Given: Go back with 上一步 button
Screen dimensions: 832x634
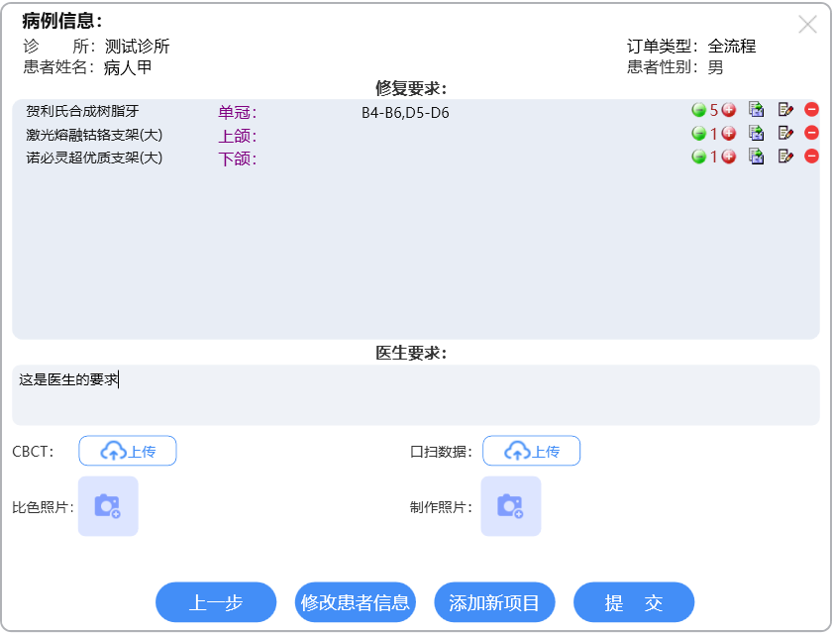Looking at the screenshot, I should coord(216,602).
